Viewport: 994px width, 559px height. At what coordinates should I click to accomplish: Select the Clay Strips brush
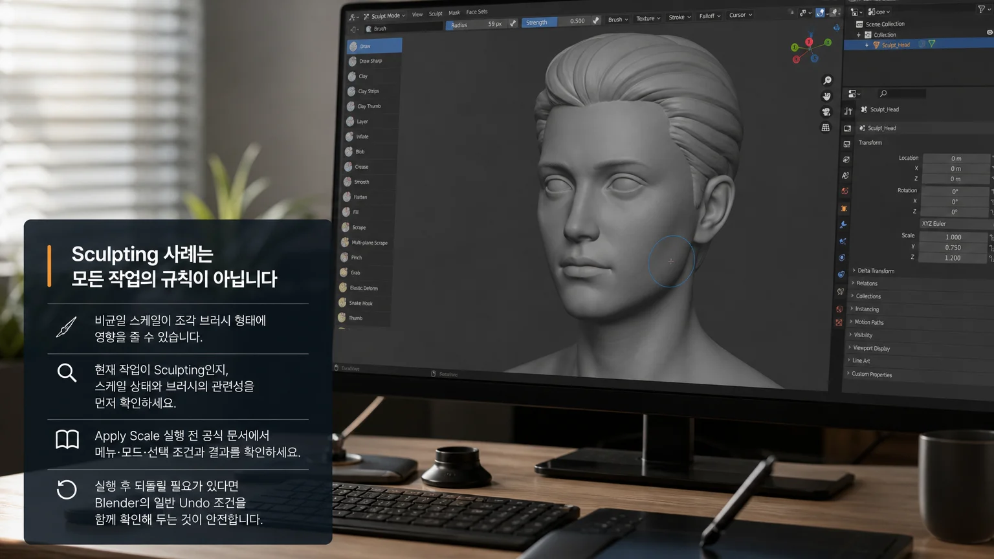372,91
